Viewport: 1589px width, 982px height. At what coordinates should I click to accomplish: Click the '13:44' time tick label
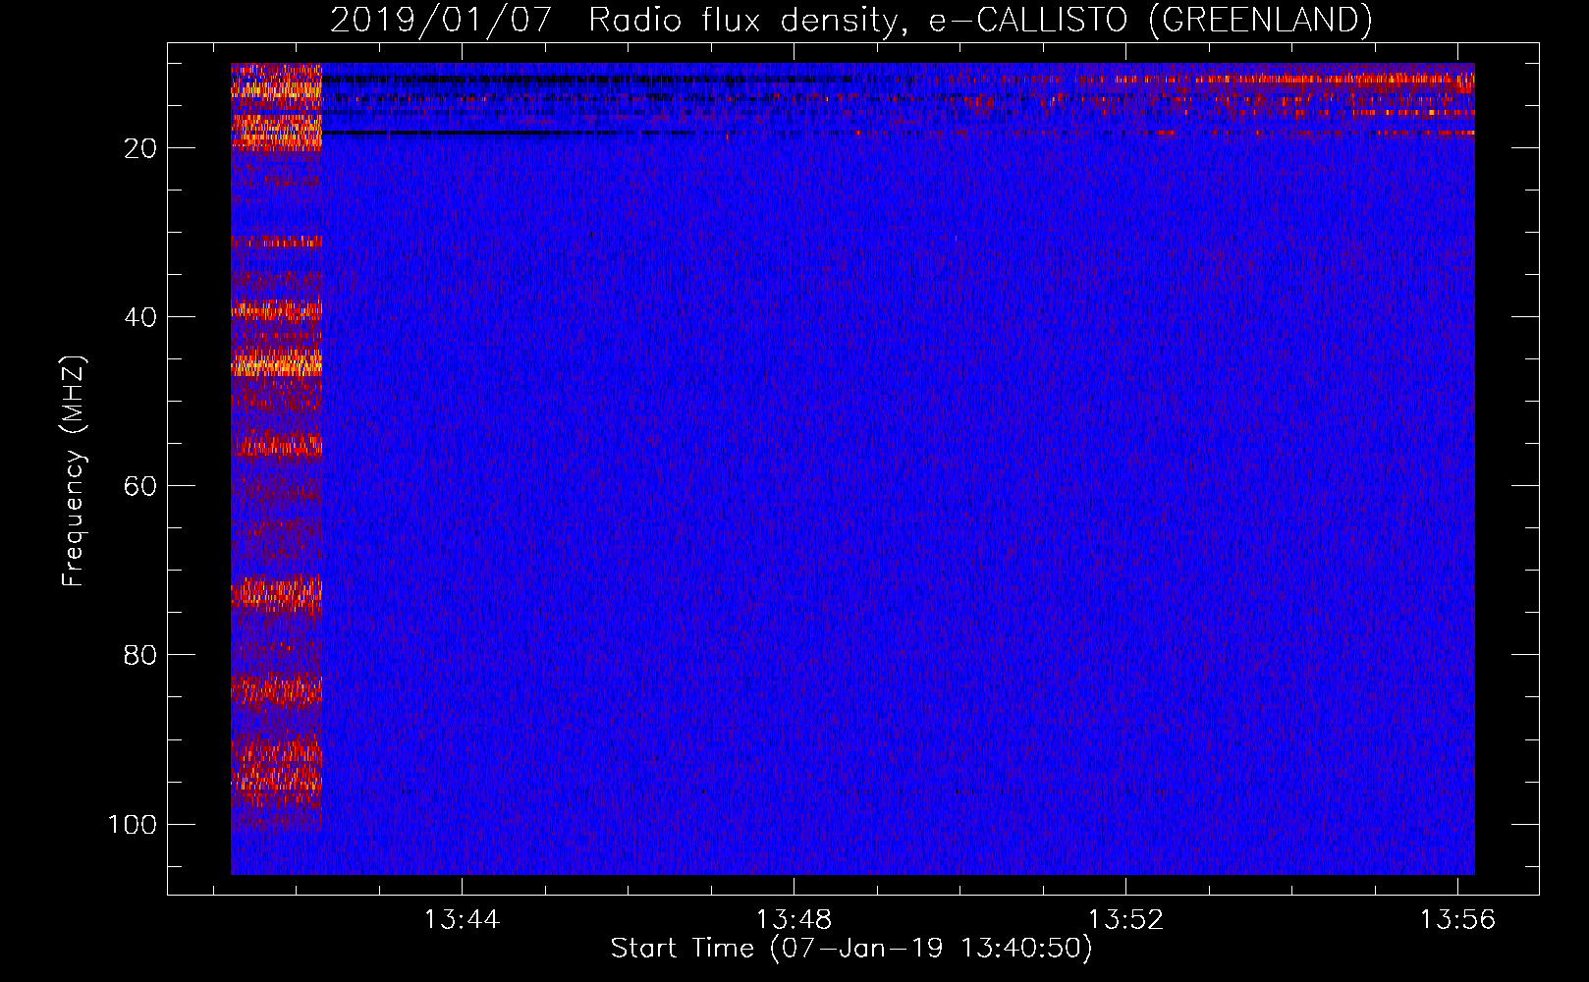click(462, 919)
